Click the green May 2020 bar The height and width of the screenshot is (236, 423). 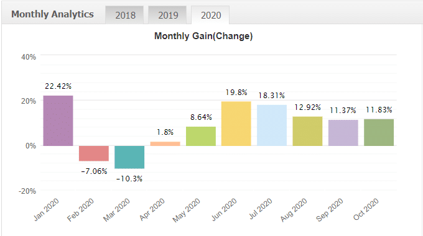tap(201, 136)
